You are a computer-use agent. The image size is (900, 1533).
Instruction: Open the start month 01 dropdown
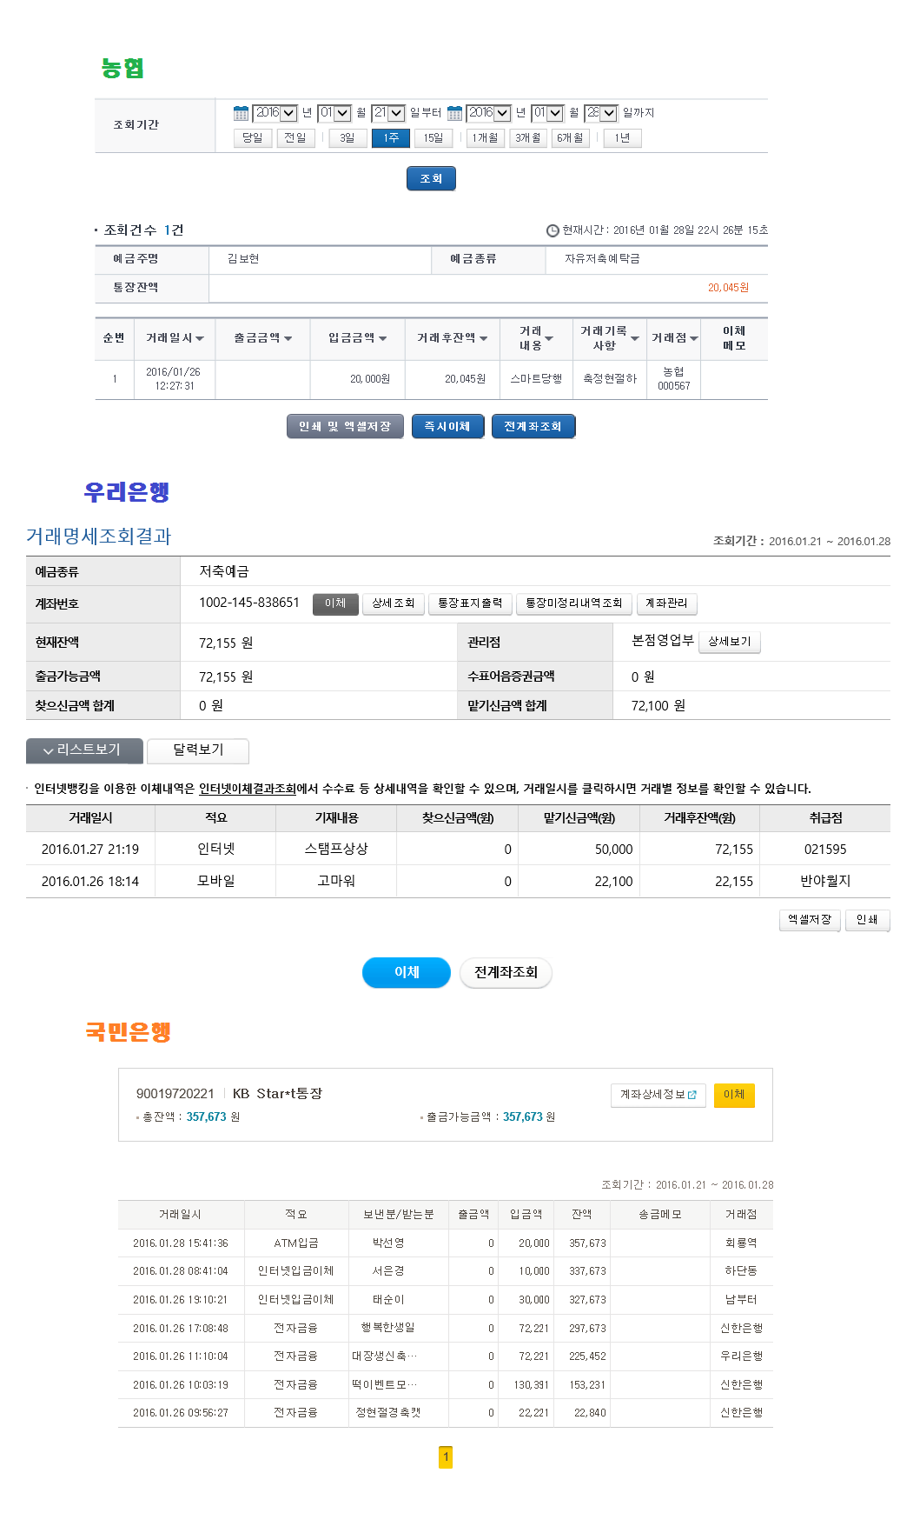[x=334, y=113]
